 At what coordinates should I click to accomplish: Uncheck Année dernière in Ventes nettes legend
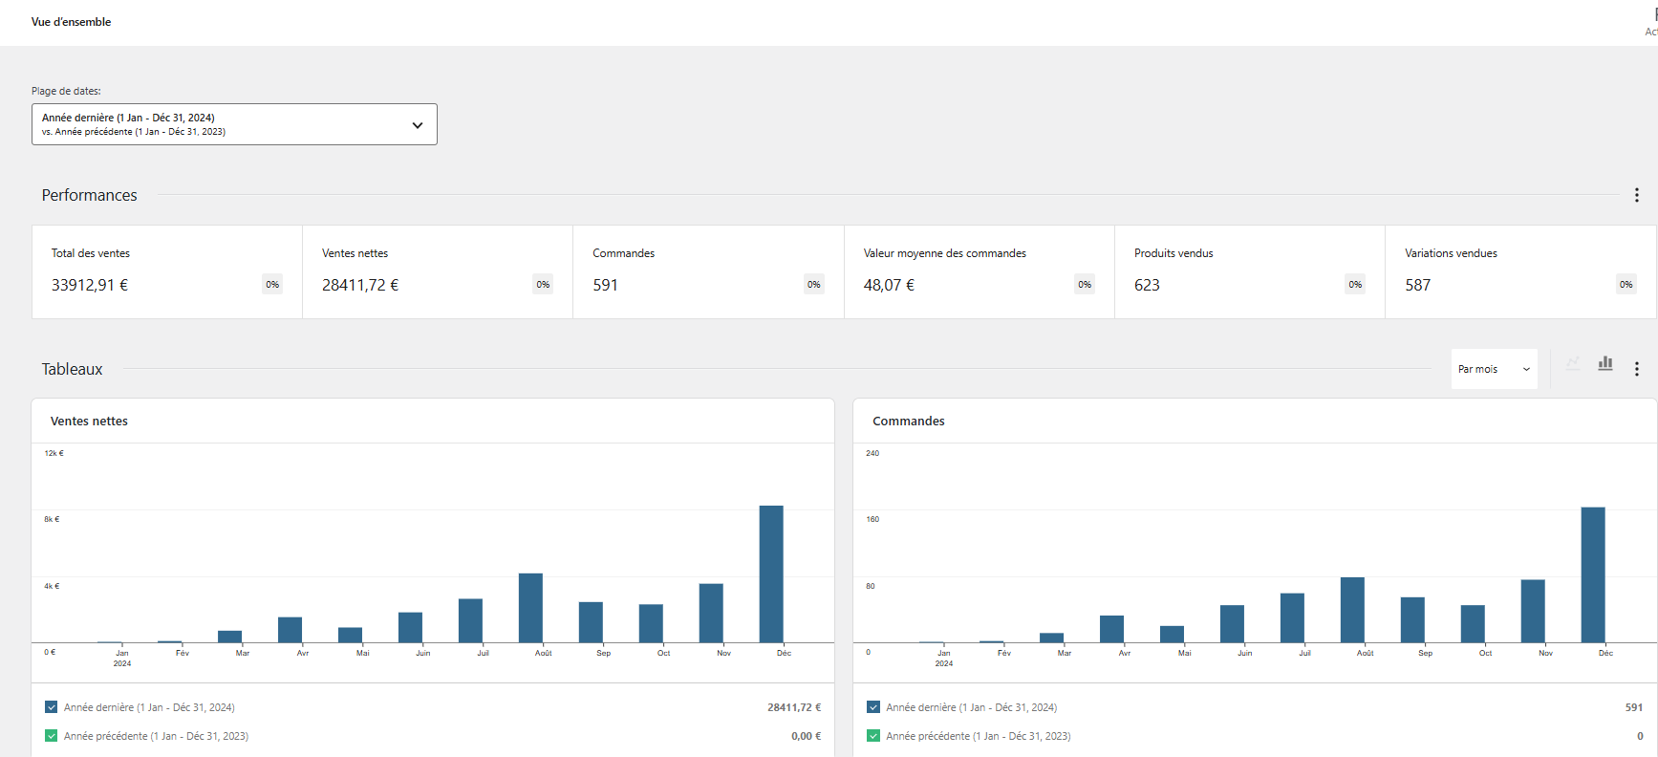pyautogui.click(x=52, y=707)
